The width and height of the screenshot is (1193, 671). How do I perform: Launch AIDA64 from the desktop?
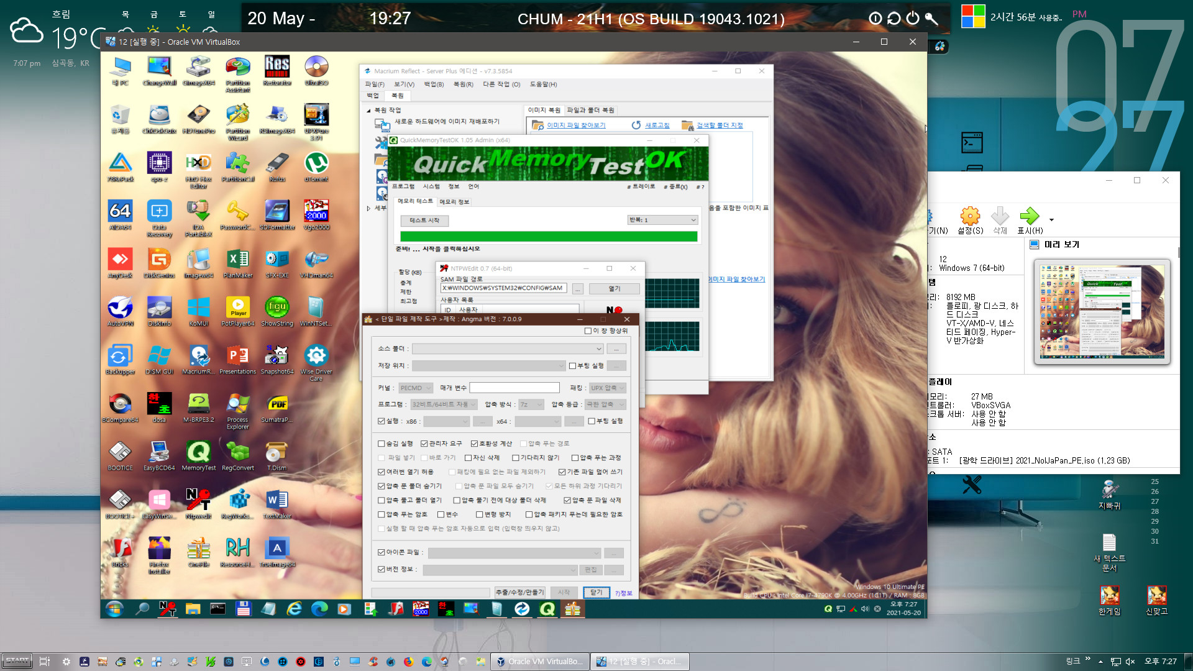click(x=120, y=215)
